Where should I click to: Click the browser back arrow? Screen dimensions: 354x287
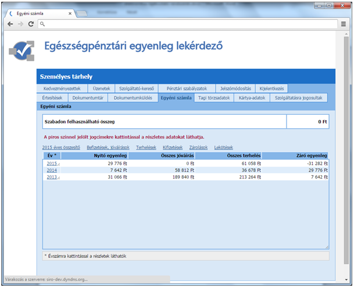pyautogui.click(x=10, y=24)
